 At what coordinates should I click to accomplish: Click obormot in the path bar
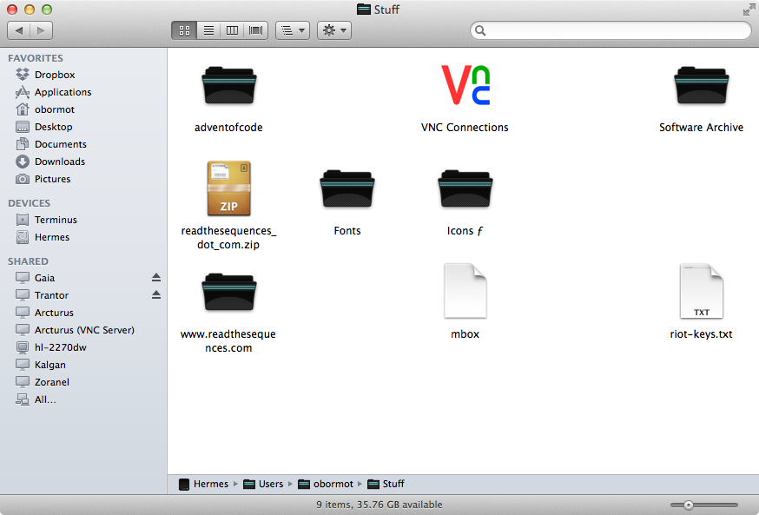tap(326, 484)
